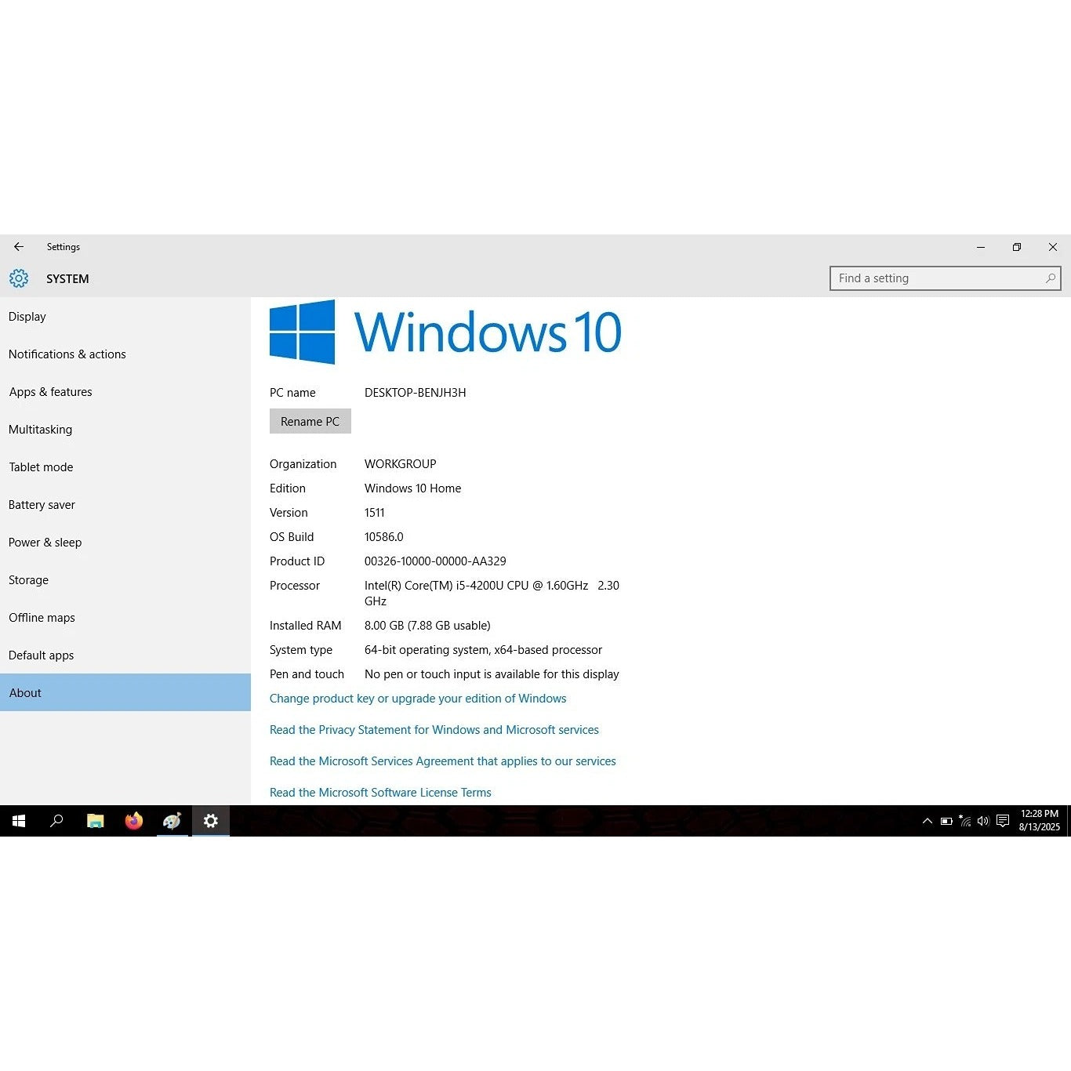Go to Notifications & actions settings
1071x1071 pixels.
pyautogui.click(x=67, y=354)
